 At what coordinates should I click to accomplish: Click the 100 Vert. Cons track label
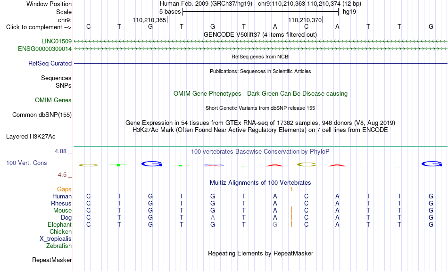point(26,163)
